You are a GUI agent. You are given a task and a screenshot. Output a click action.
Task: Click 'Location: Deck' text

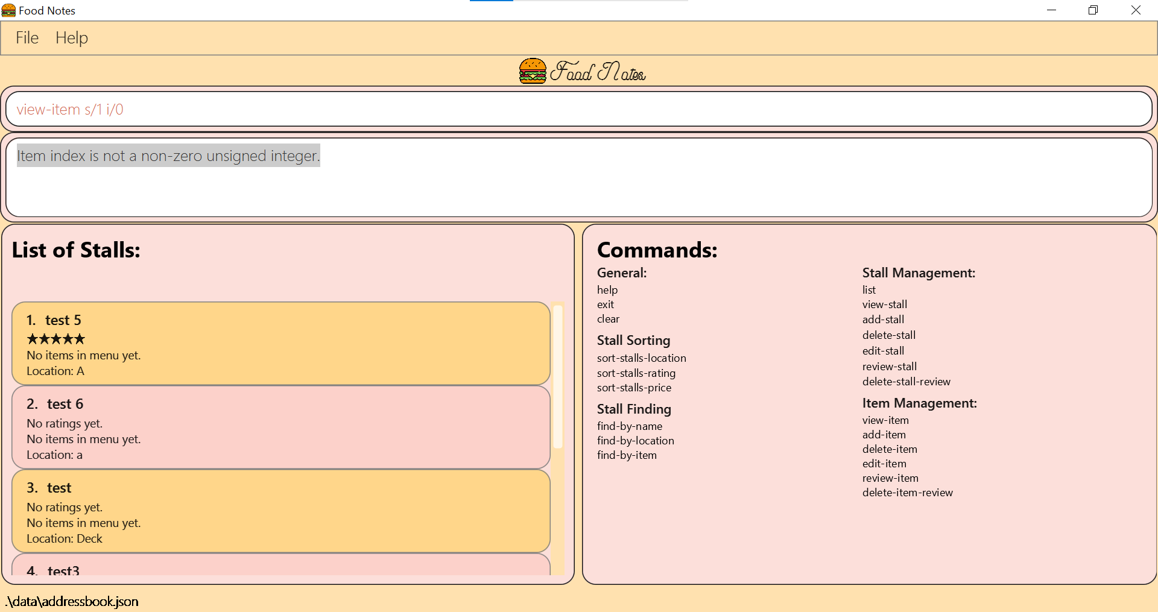65,538
